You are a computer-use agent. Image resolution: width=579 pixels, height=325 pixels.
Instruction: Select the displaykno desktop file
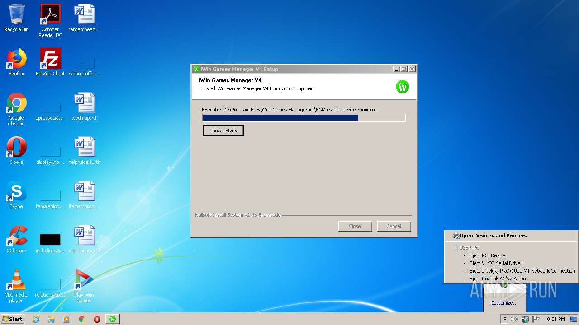click(50, 154)
